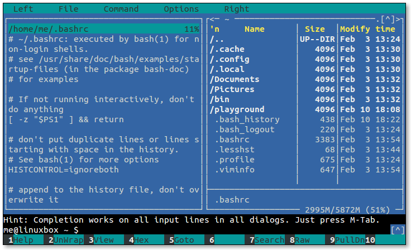Toggle the 2 UnWrap function key

pos(68,240)
